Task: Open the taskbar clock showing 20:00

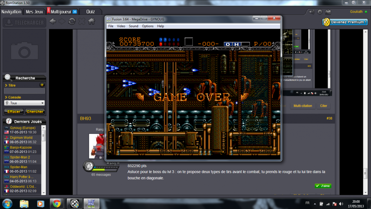Action: [x=356, y=204]
